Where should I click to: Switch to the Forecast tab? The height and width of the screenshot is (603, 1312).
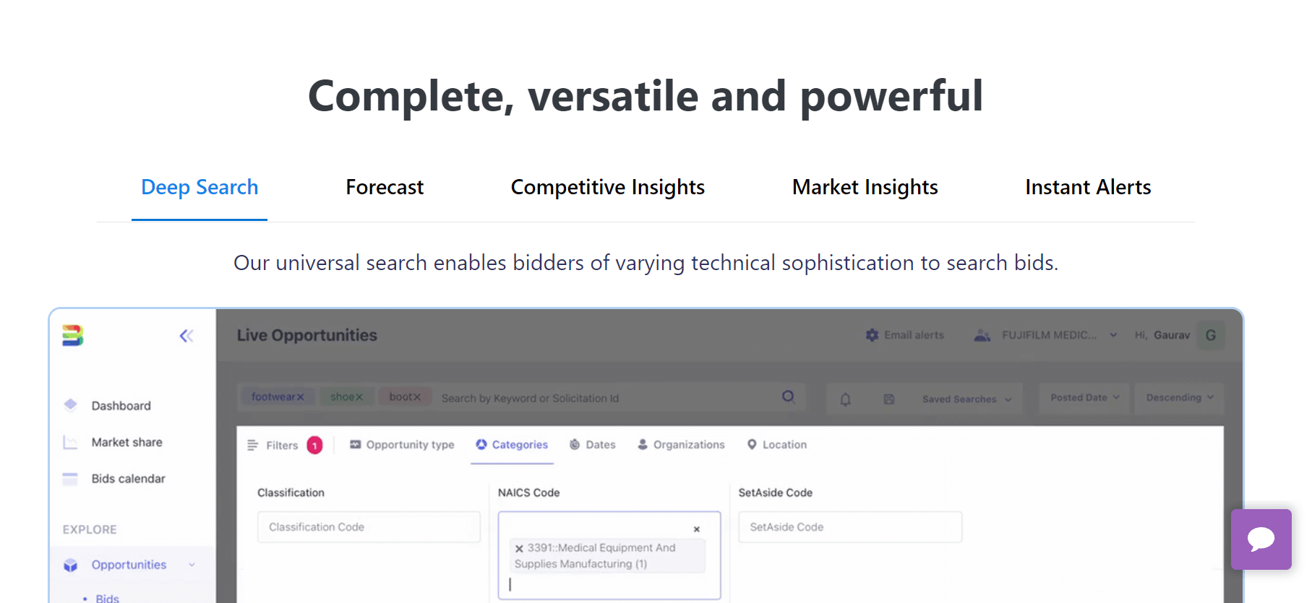[x=385, y=187]
